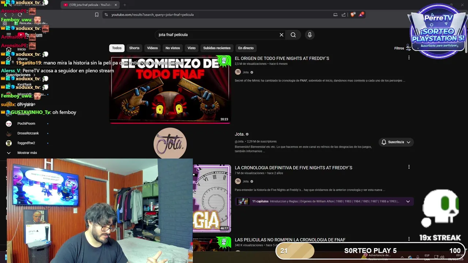Image resolution: width=468 pixels, height=263 pixels.
Task: Click Jota avatar under La Cronologia video
Action: (238, 181)
